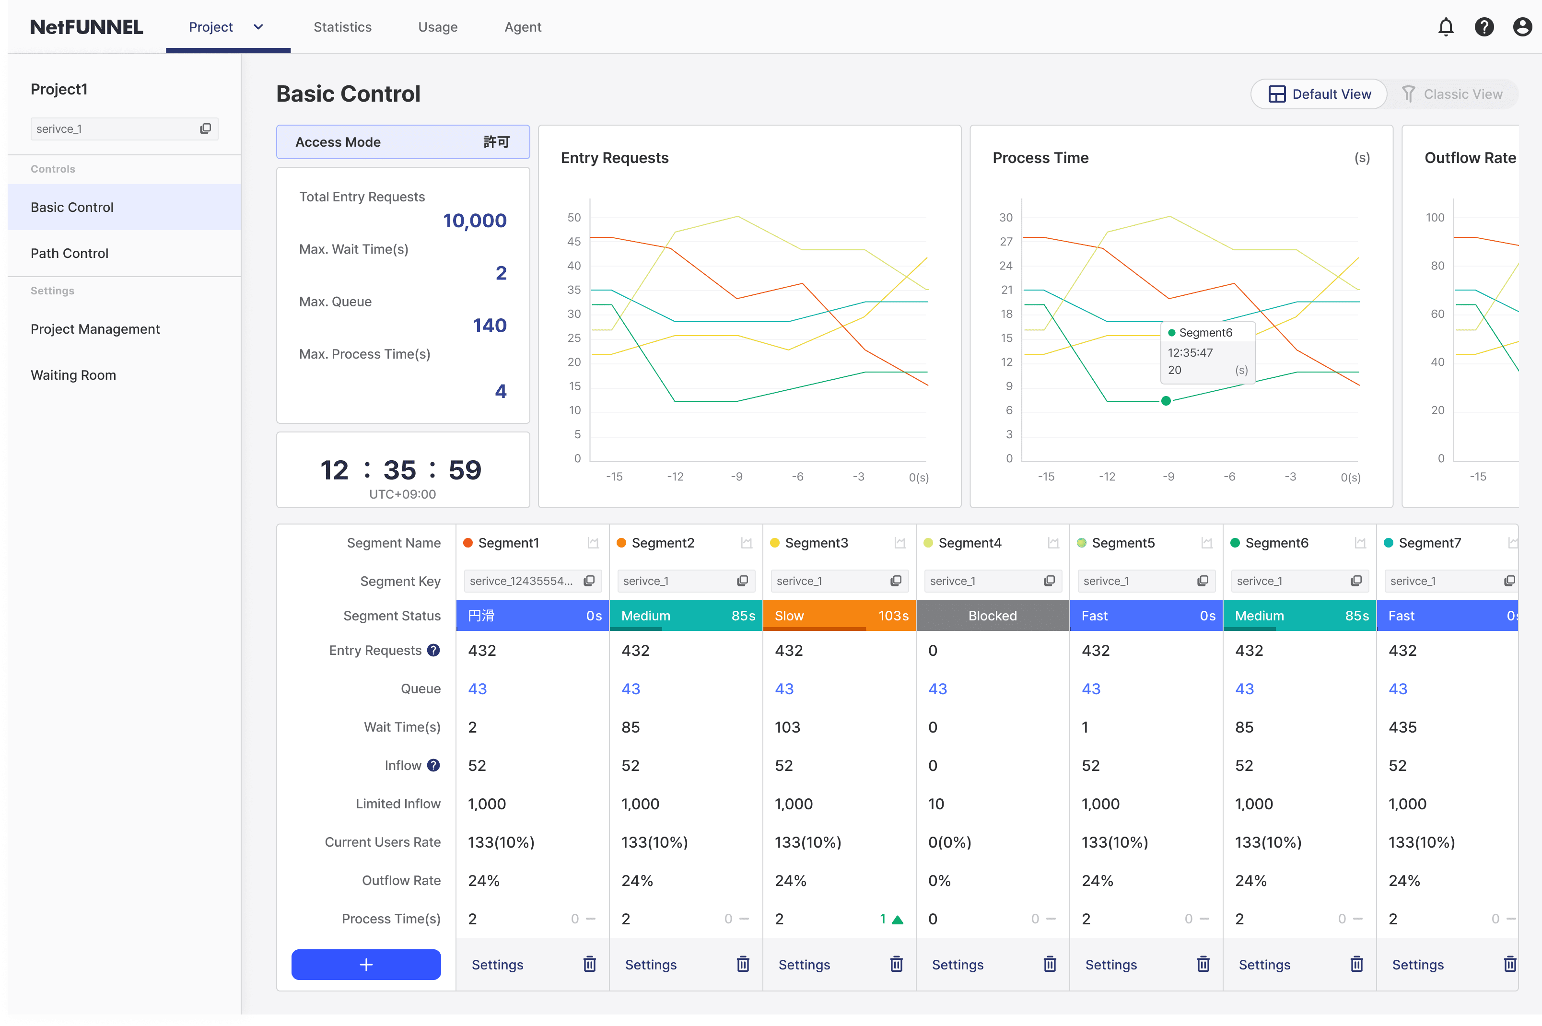Open the Statistics tab
The height and width of the screenshot is (1026, 1542).
coord(342,27)
